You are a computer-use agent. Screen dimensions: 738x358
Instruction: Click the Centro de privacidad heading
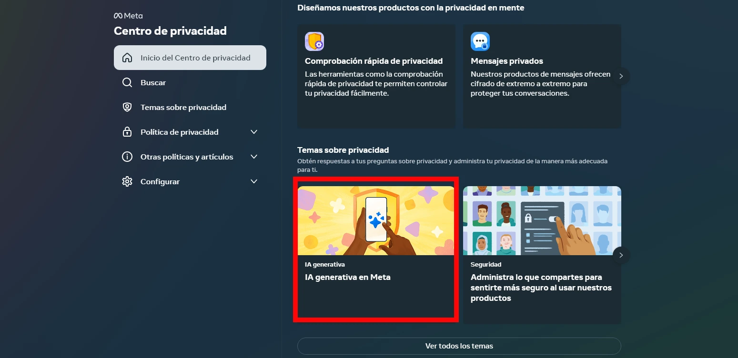pos(170,31)
